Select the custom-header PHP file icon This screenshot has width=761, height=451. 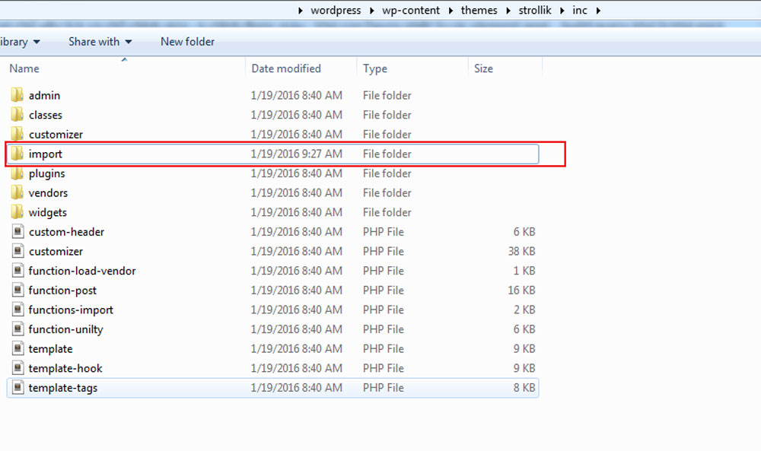coord(18,232)
